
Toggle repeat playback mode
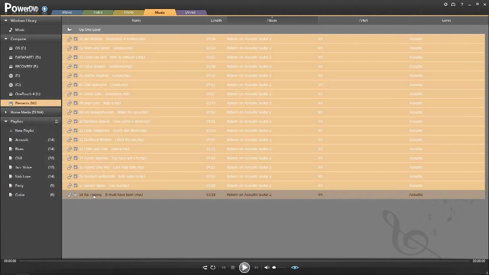[x=213, y=267]
